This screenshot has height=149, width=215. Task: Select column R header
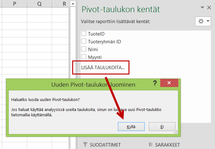64,4
